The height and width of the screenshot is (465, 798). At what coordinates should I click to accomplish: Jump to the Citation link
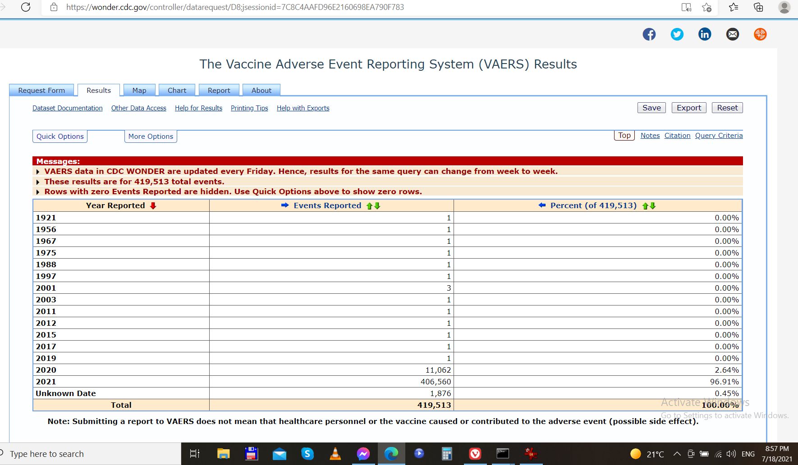point(677,136)
